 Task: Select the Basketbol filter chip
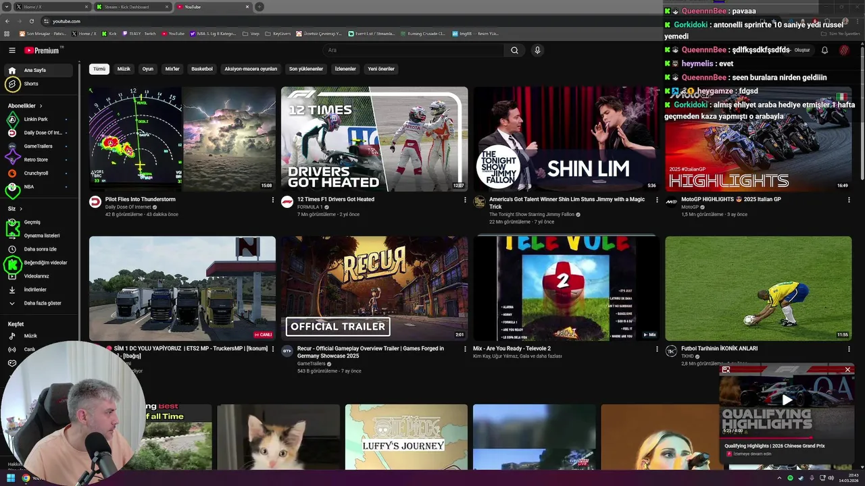click(x=202, y=69)
